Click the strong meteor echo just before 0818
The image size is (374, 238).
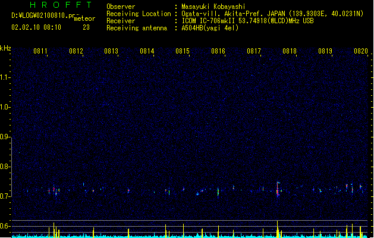[278, 189]
